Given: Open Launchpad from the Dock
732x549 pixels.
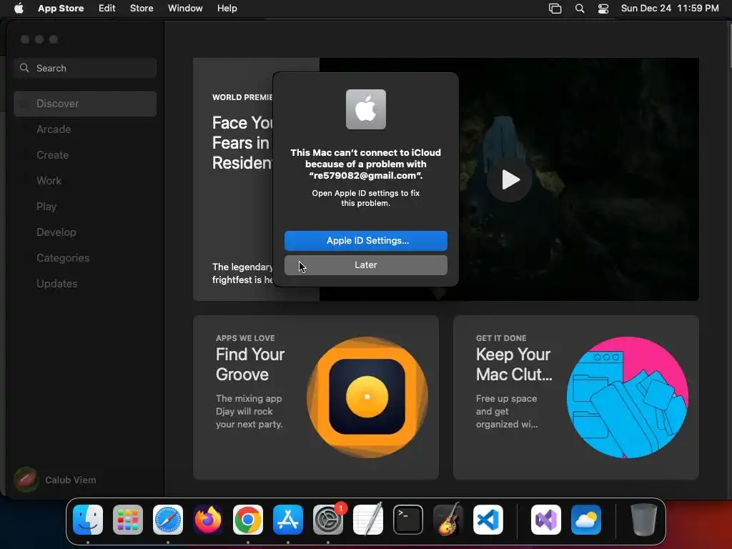Looking at the screenshot, I should pyautogui.click(x=128, y=520).
